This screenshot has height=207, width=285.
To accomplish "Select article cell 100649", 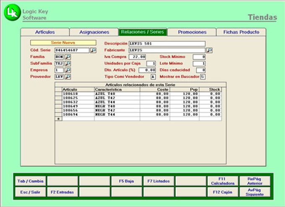I will point(78,106).
